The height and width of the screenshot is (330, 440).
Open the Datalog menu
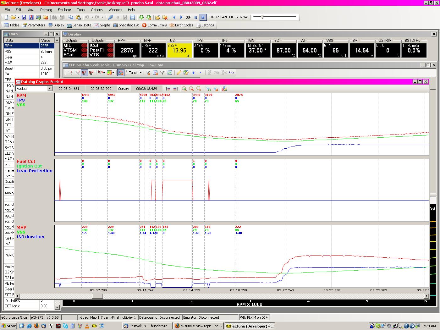tap(46, 10)
